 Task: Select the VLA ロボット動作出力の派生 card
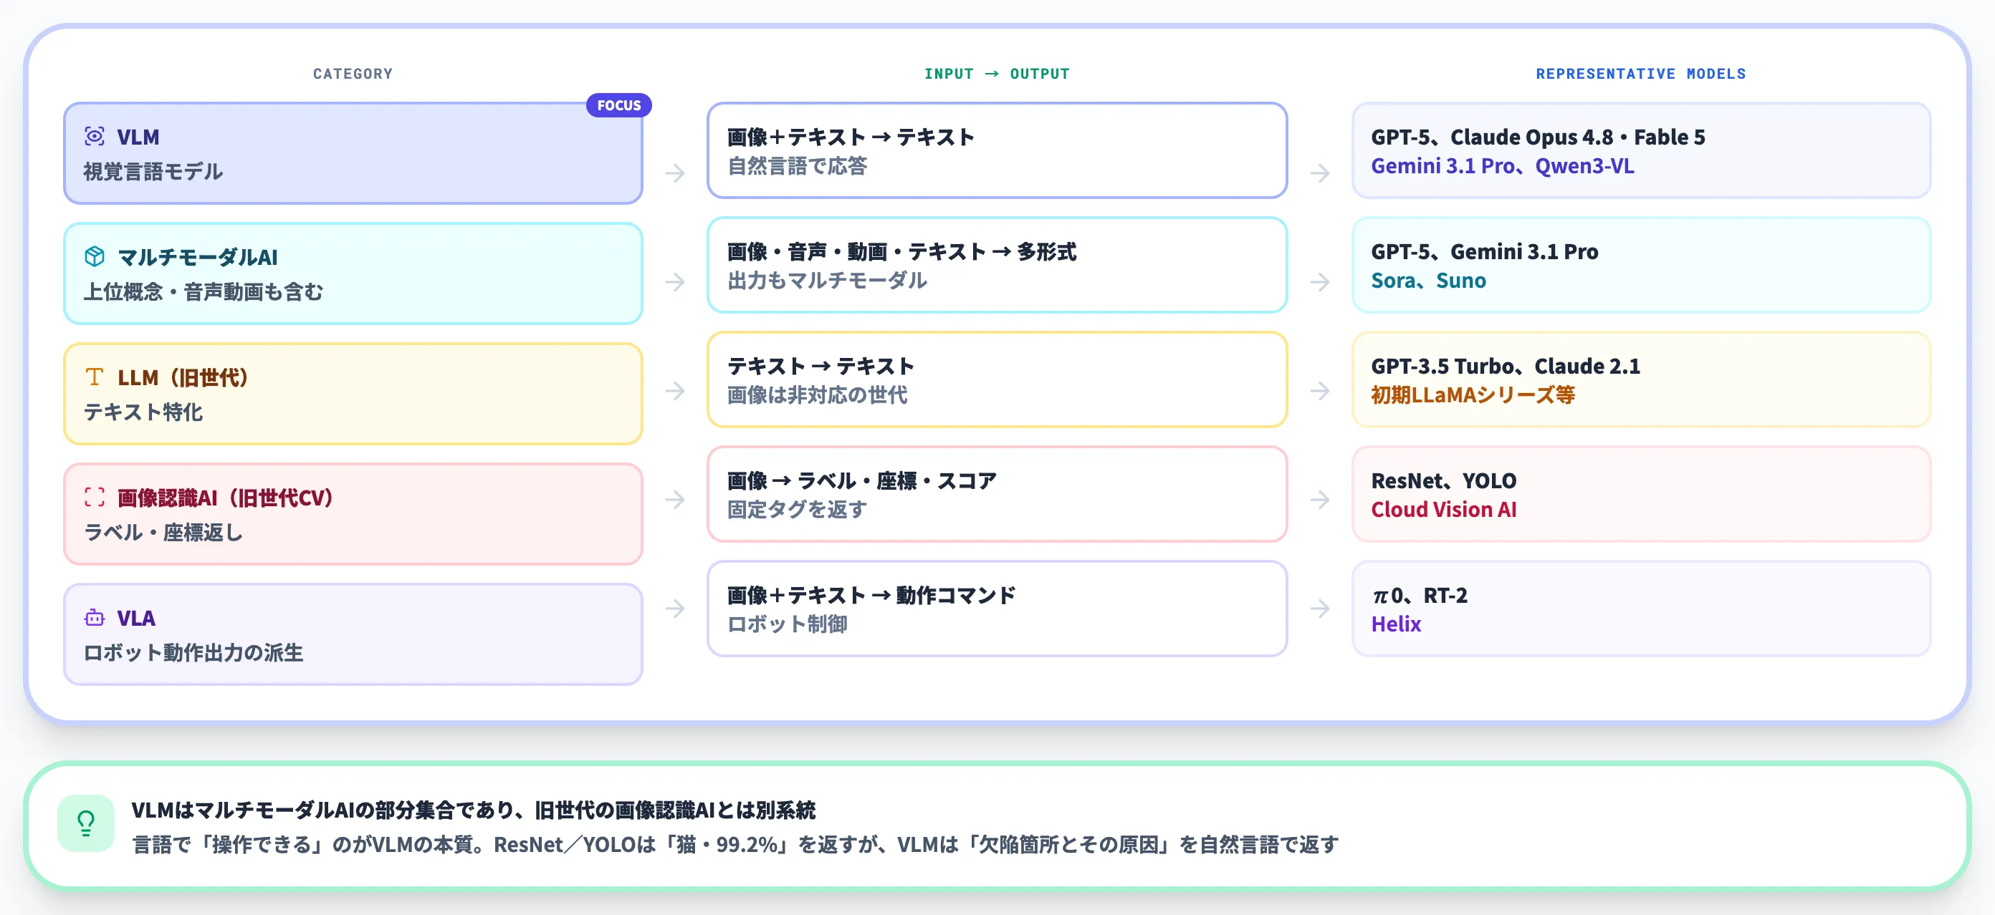(x=353, y=634)
